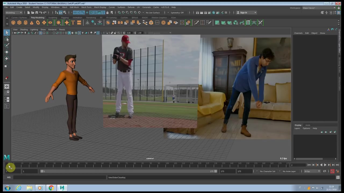Add a polygon sphere from the shelf
The height and width of the screenshot is (193, 344).
[13, 23]
